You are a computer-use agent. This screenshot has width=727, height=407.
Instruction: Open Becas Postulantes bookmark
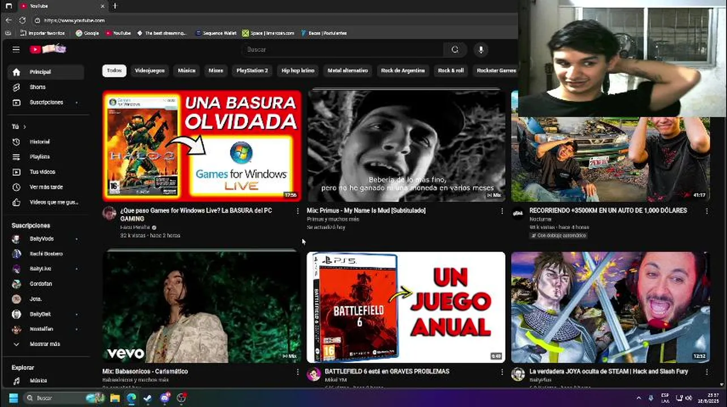pyautogui.click(x=324, y=33)
